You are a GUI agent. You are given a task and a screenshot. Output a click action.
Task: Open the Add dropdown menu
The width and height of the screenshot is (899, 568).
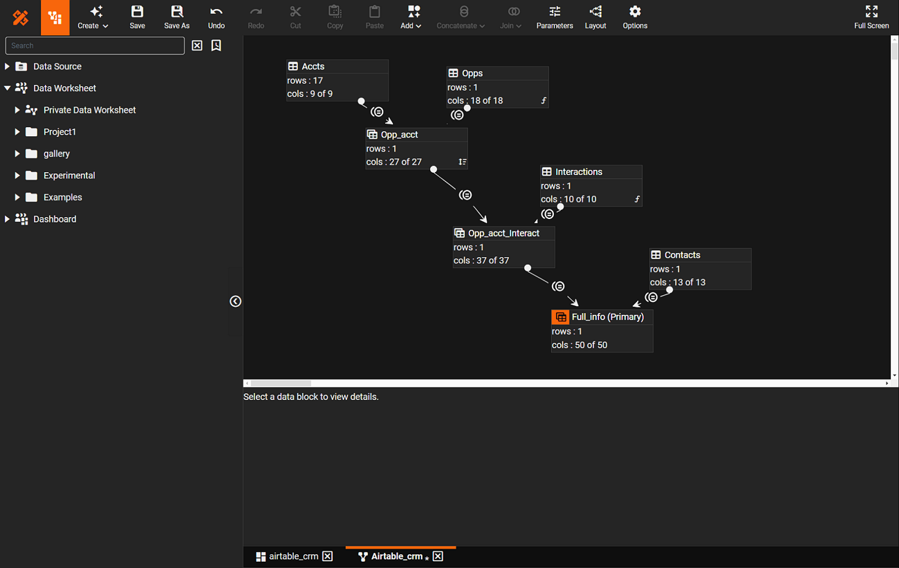pyautogui.click(x=411, y=17)
